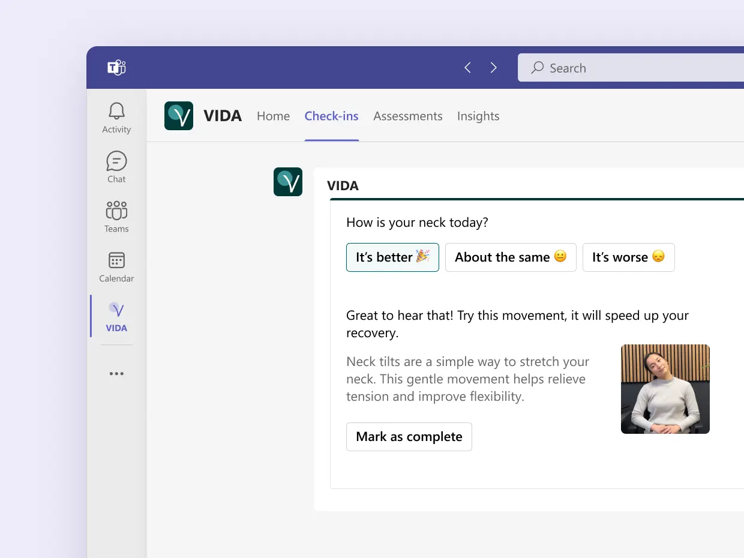Open the neck tilt exercise thumbnail

[x=665, y=389]
